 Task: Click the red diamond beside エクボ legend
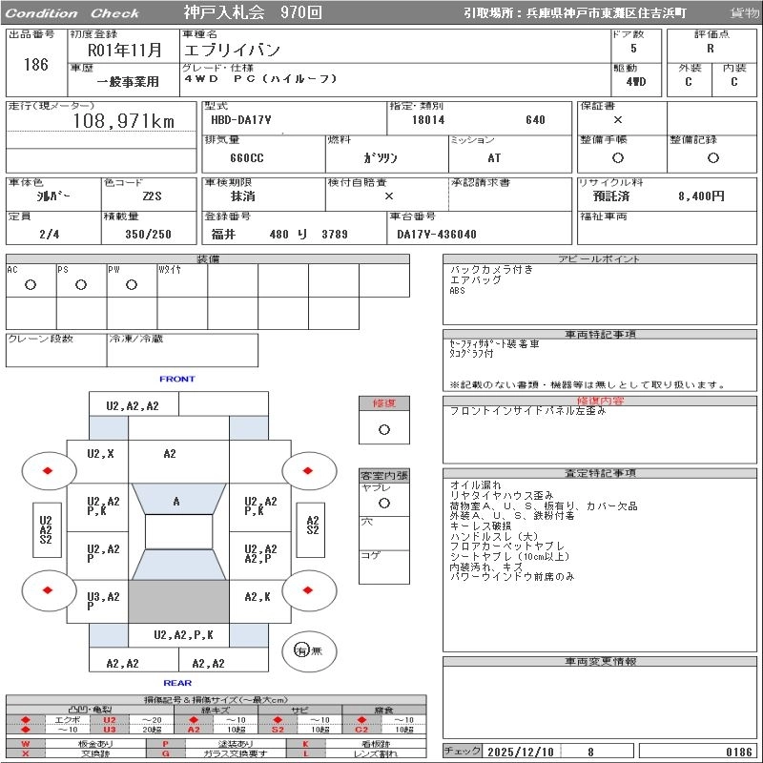coord(26,720)
